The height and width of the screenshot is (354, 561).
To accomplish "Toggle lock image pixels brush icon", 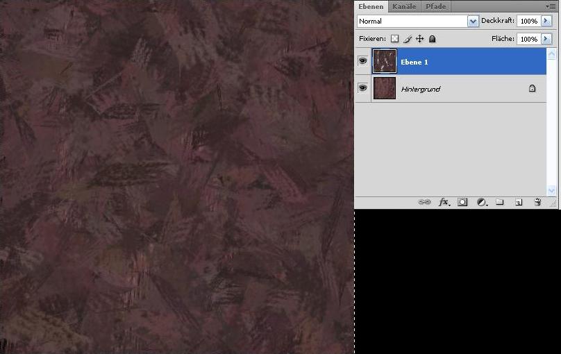I will [408, 39].
